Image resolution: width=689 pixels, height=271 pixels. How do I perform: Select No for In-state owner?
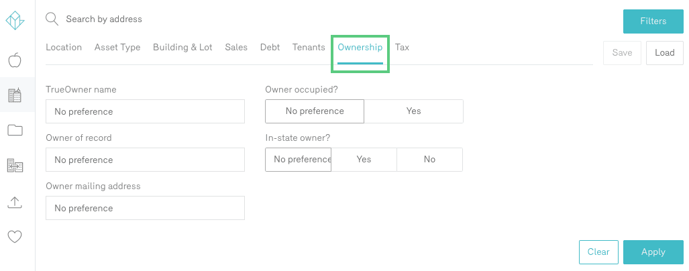[429, 160]
